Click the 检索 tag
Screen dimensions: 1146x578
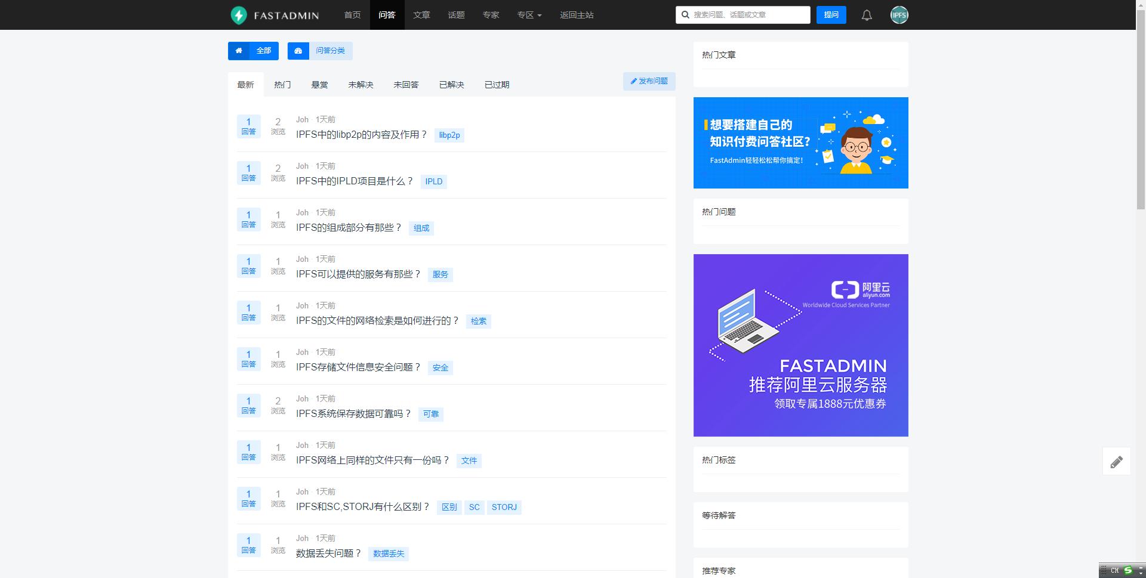pos(479,322)
